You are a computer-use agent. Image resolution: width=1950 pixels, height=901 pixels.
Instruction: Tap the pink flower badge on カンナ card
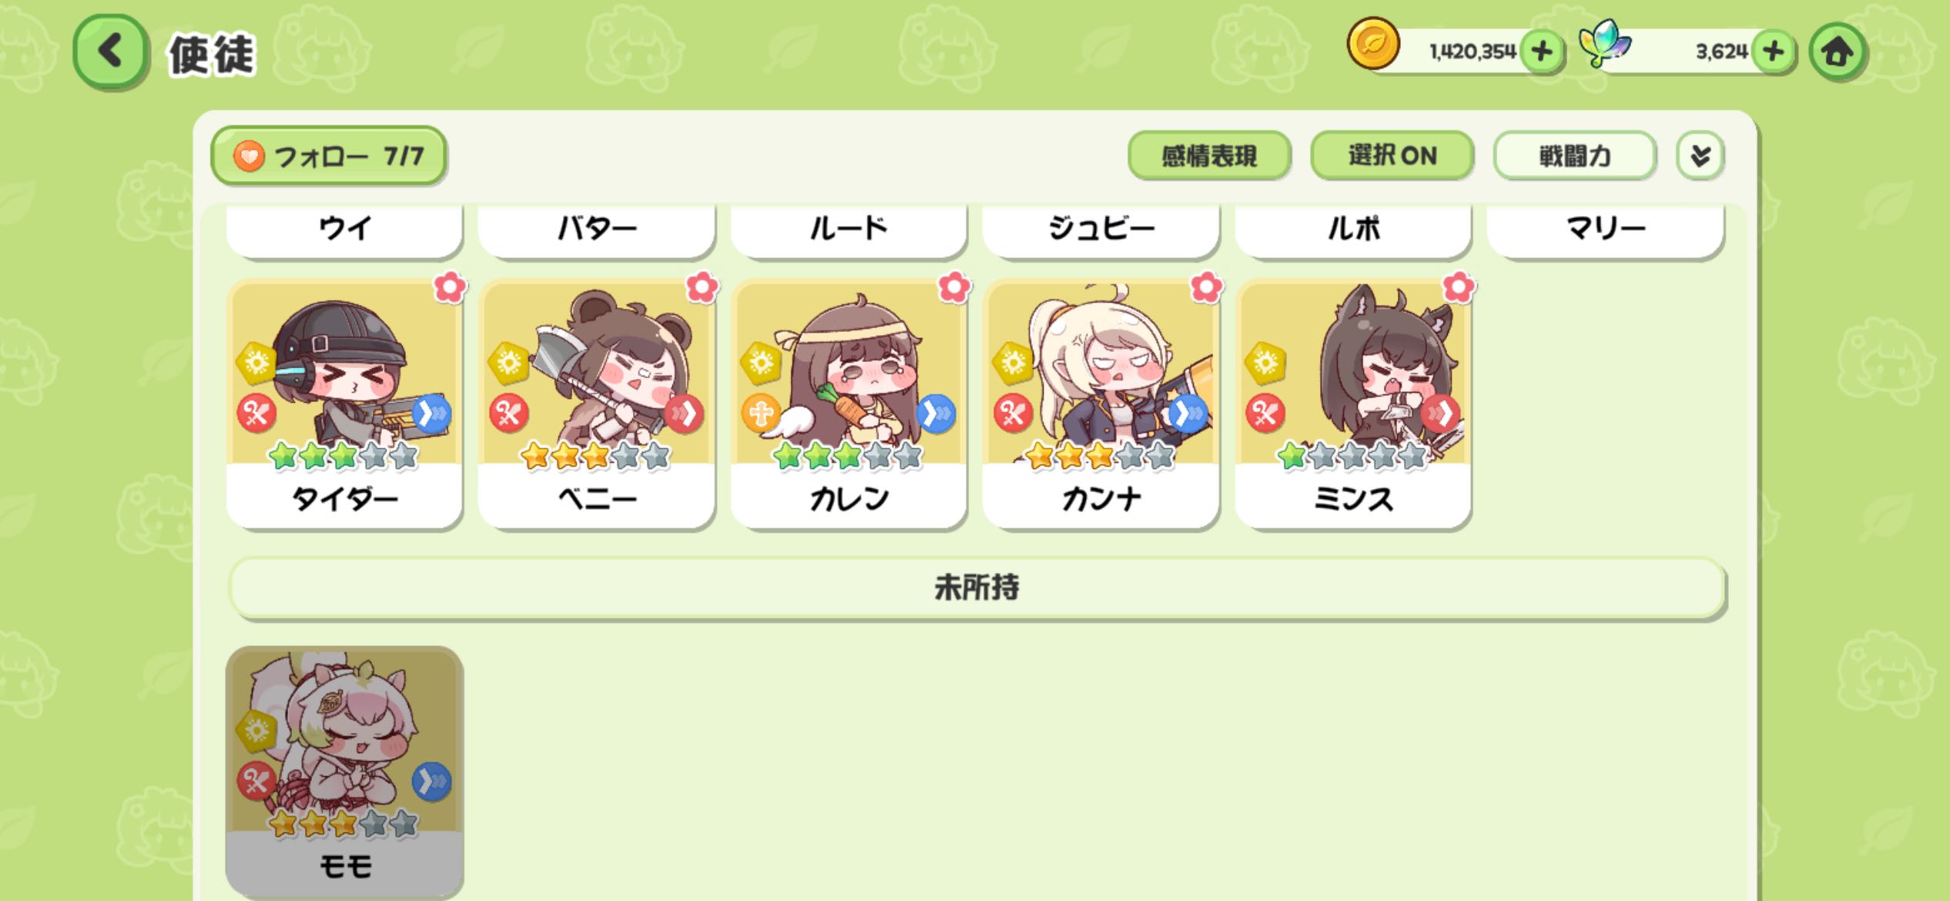(1206, 287)
